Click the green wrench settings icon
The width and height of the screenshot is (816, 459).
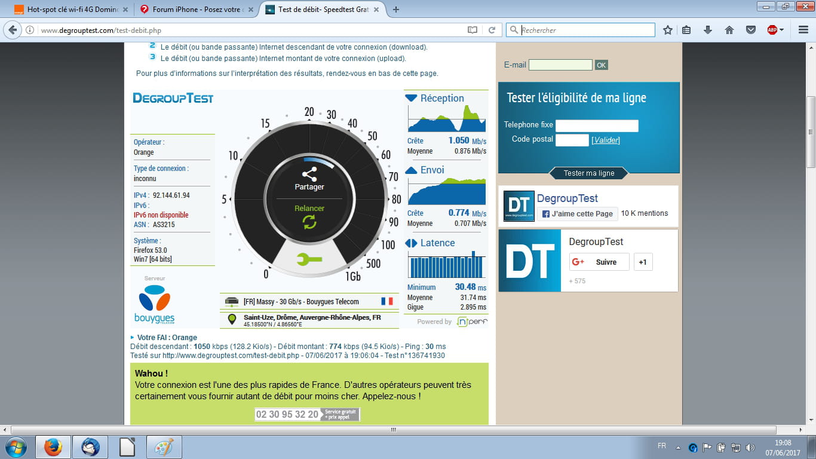(309, 259)
